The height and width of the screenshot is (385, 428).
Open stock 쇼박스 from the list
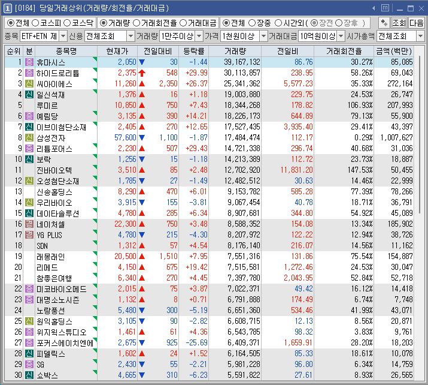(47, 375)
